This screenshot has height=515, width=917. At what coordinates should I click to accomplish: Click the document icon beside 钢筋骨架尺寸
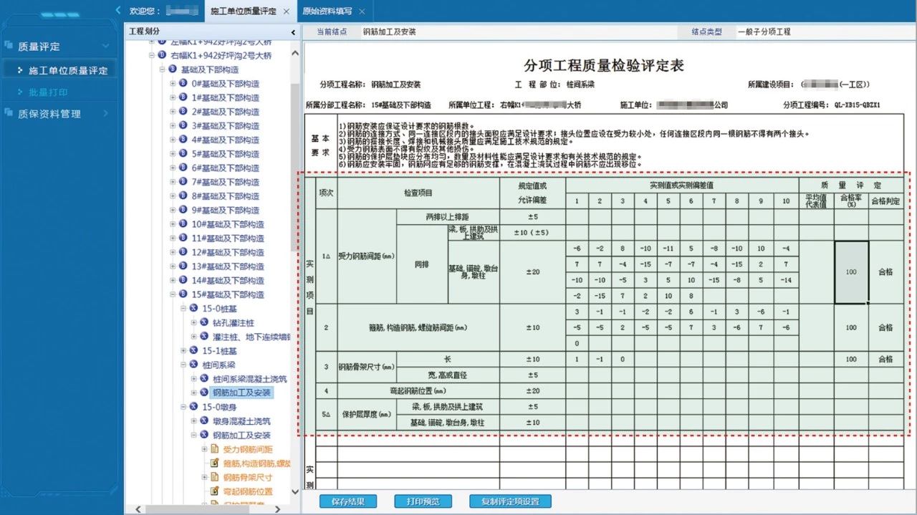(215, 477)
